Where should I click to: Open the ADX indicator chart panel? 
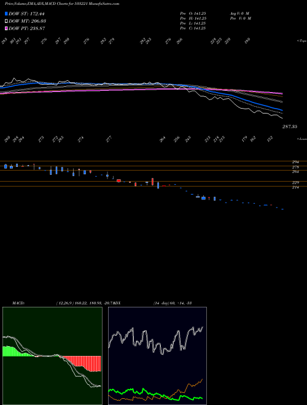157,356
